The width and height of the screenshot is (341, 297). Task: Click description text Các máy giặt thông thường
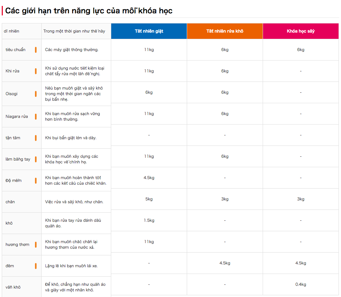(72, 50)
